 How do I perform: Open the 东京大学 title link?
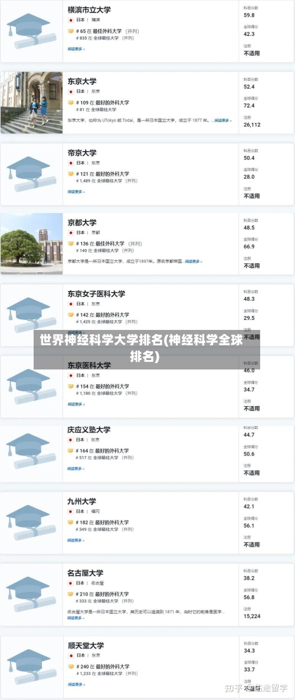coord(81,81)
